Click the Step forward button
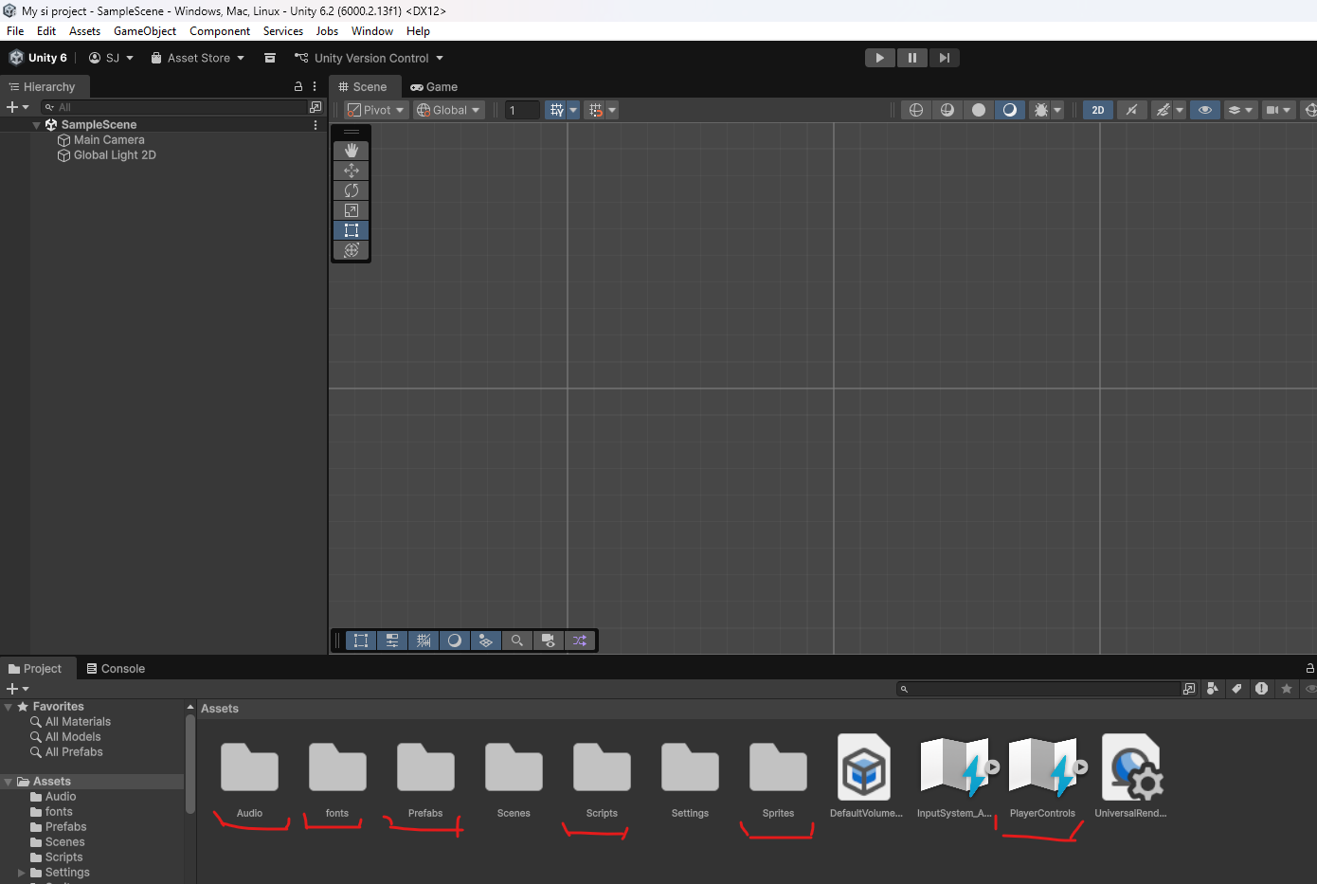1317x884 pixels. pos(945,58)
